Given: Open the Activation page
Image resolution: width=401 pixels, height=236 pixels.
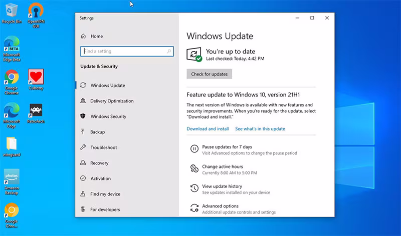Looking at the screenshot, I should [x=101, y=178].
